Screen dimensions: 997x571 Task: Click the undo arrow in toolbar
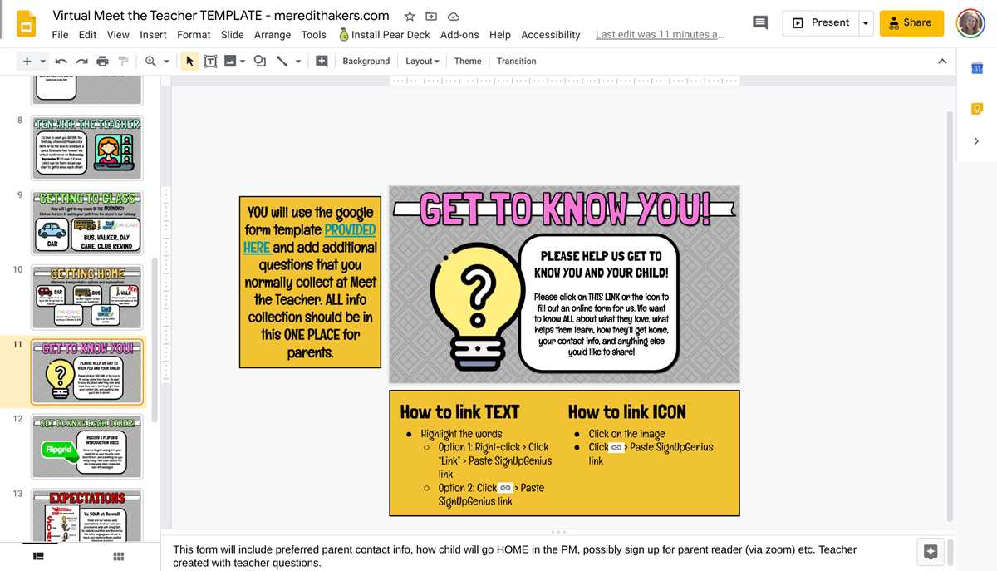pos(61,61)
